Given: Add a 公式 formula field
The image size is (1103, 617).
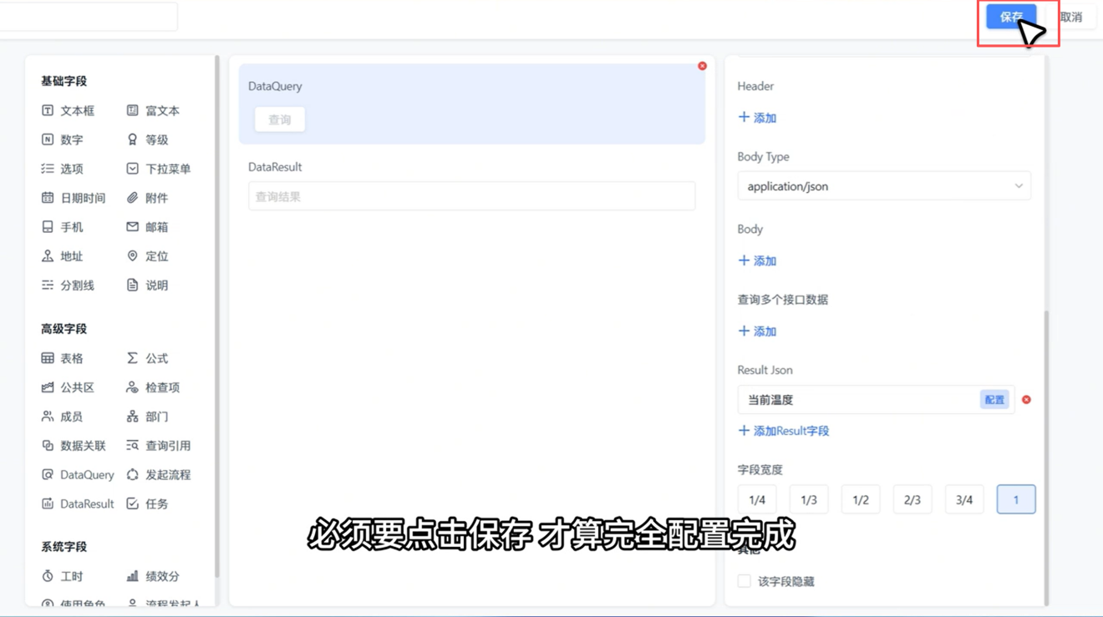Looking at the screenshot, I should click(x=148, y=358).
